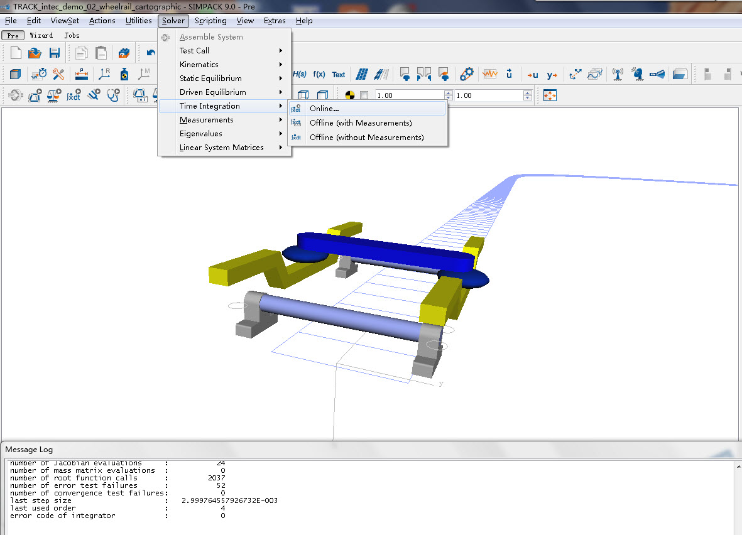The image size is (742, 535).
Task: Choose Offline (with Measurements)
Action: pyautogui.click(x=368, y=122)
